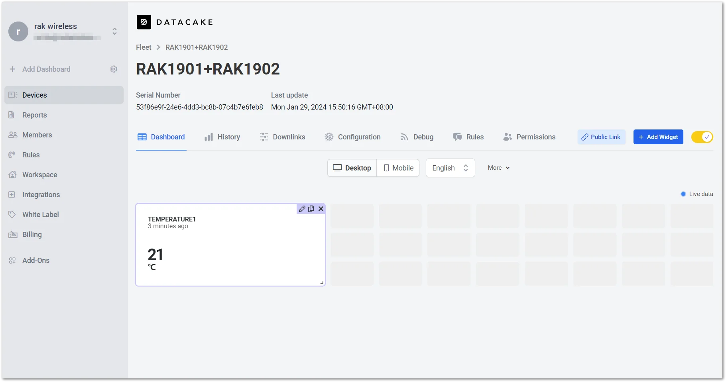
Task: Open the Permissions tab
Action: point(529,137)
